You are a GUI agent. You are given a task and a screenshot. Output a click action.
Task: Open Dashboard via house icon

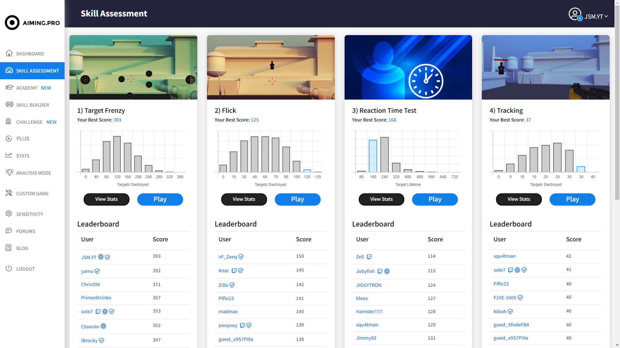click(9, 53)
